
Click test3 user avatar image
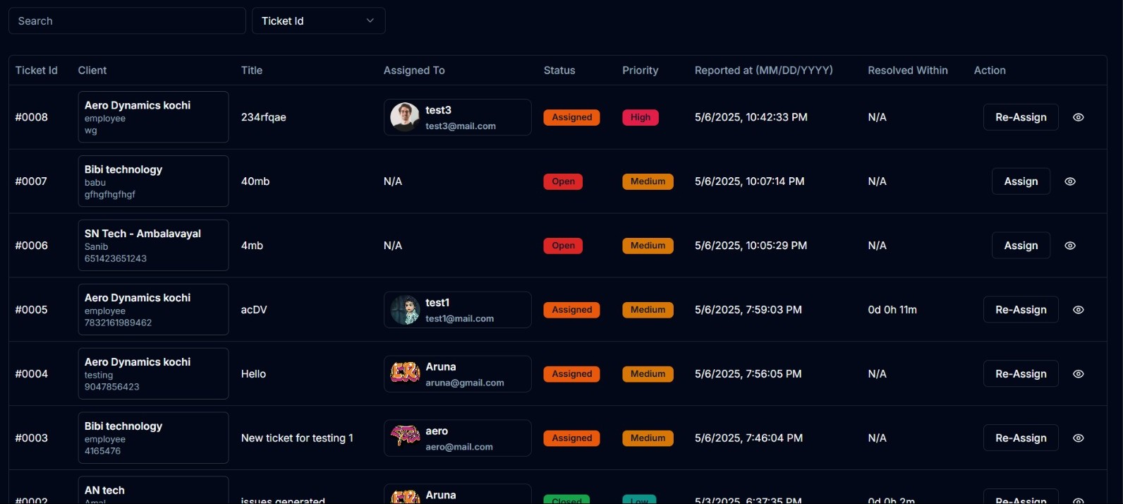click(405, 117)
